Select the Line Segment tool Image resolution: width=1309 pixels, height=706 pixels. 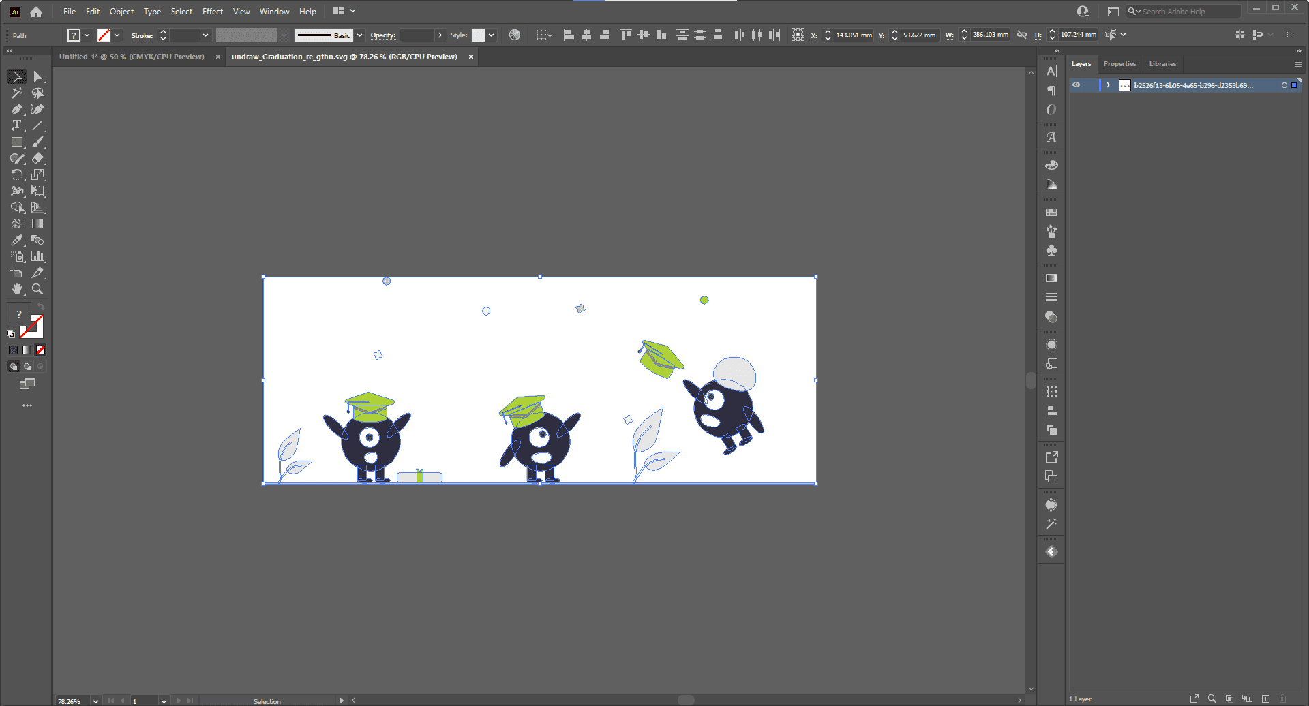pos(38,126)
